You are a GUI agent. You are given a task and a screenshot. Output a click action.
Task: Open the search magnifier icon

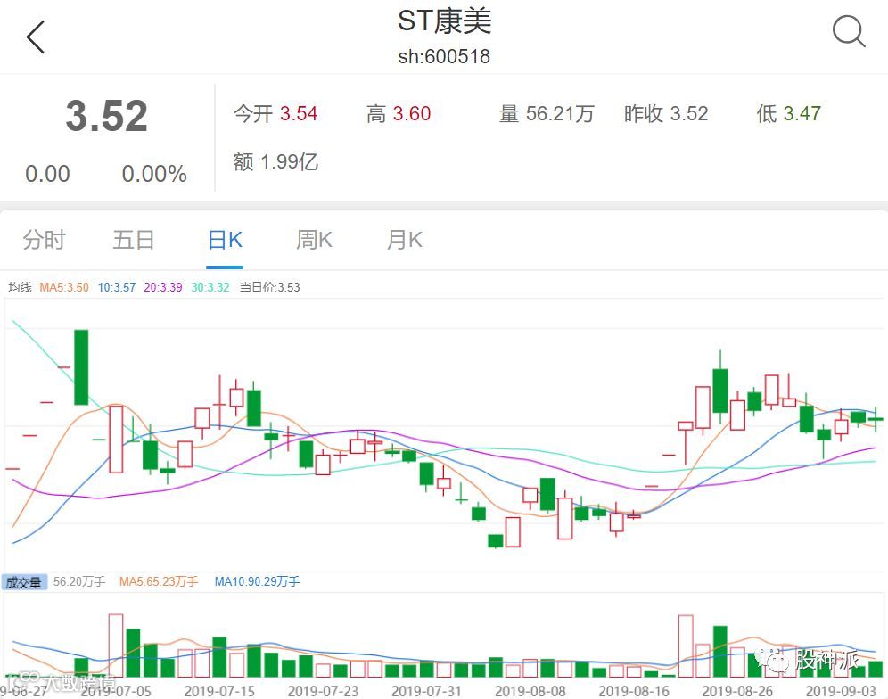coord(849,31)
